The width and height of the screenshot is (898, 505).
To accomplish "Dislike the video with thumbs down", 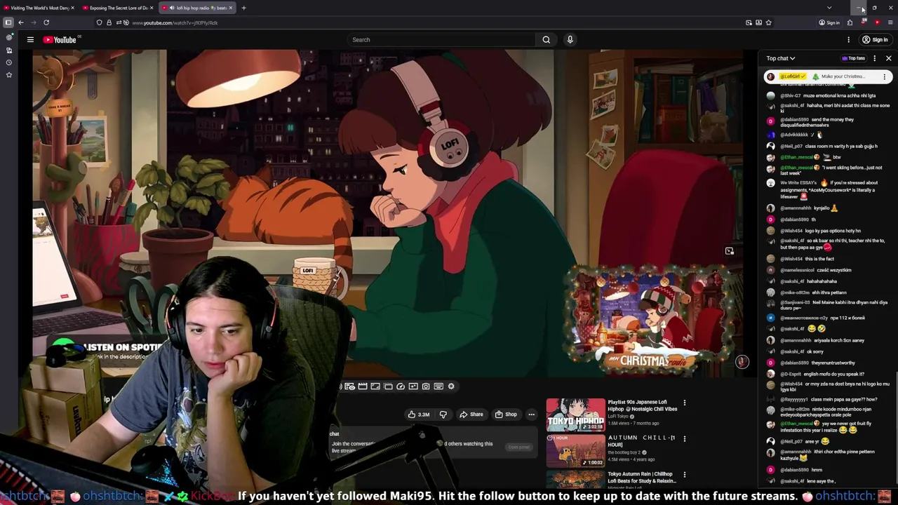I will (443, 415).
